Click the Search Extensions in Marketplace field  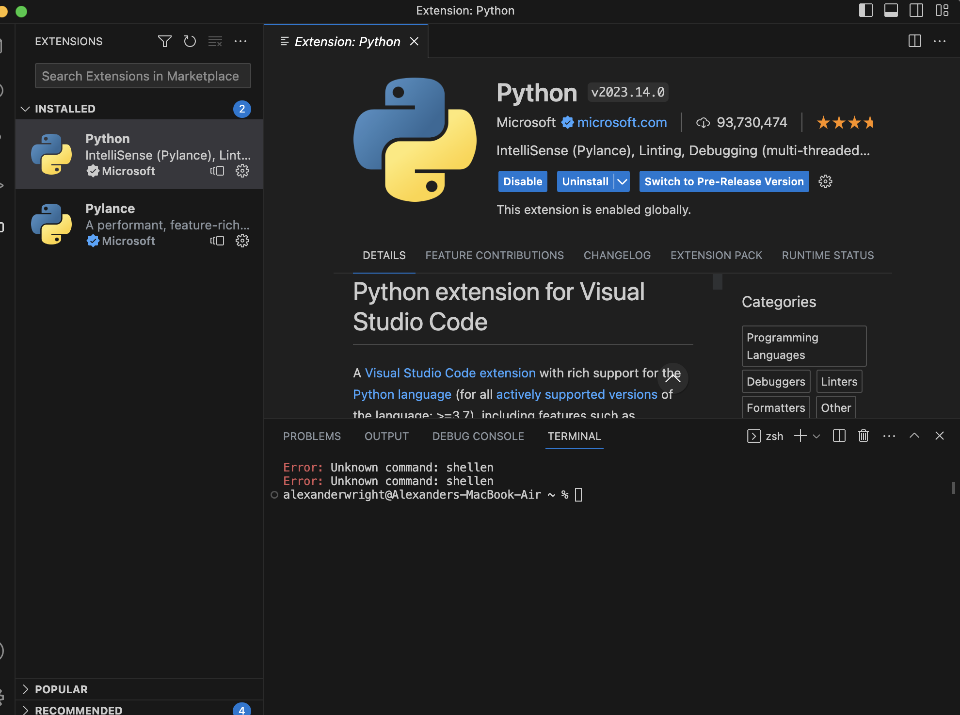pyautogui.click(x=143, y=76)
